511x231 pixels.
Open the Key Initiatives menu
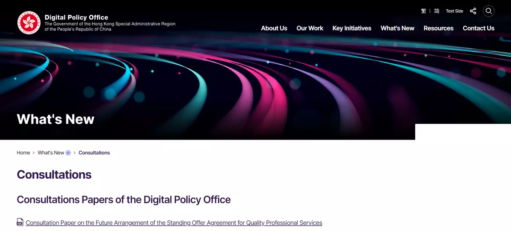pyautogui.click(x=352, y=28)
